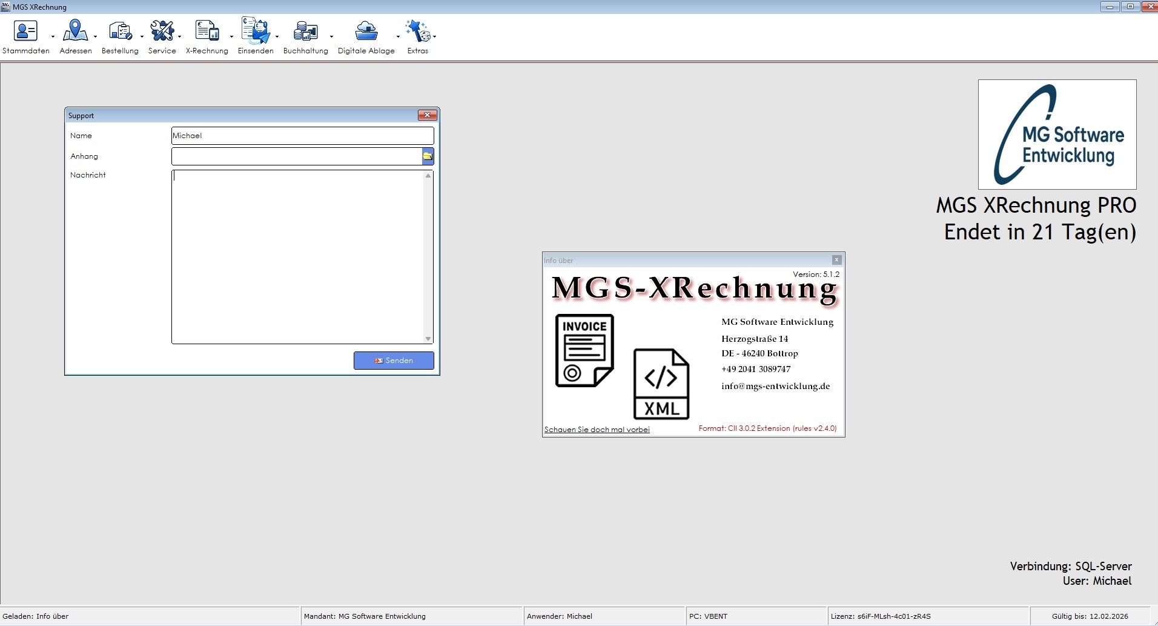This screenshot has height=626, width=1158.
Task: Click the 'Nachricht' label in Support
Action: (88, 175)
